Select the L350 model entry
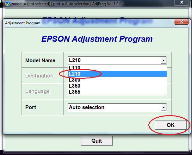This screenshot has width=192, height=155. tap(117, 86)
